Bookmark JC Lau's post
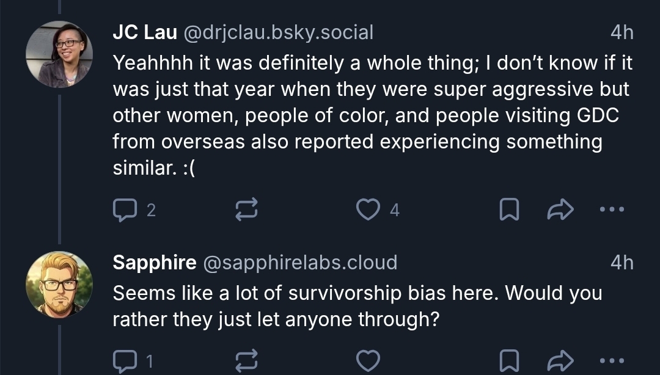 click(509, 210)
